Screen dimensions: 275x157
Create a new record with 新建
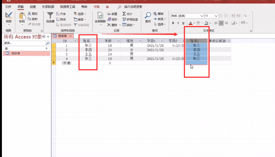pos(112,14)
